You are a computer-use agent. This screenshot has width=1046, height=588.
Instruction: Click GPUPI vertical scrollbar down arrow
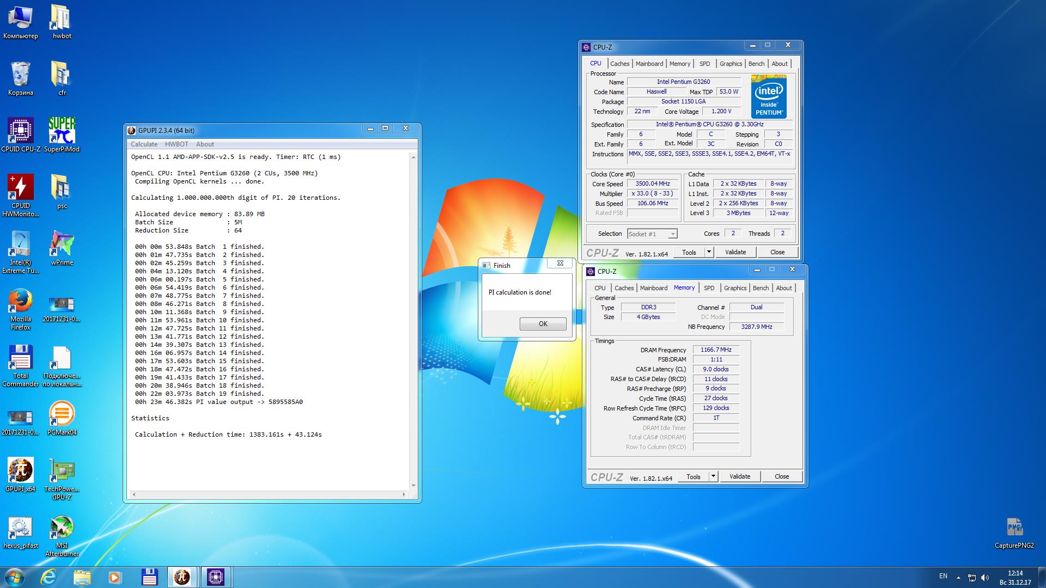pyautogui.click(x=413, y=485)
